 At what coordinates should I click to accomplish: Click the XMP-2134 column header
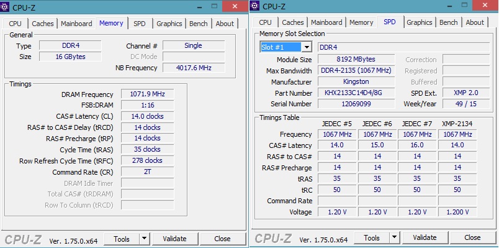(x=457, y=124)
